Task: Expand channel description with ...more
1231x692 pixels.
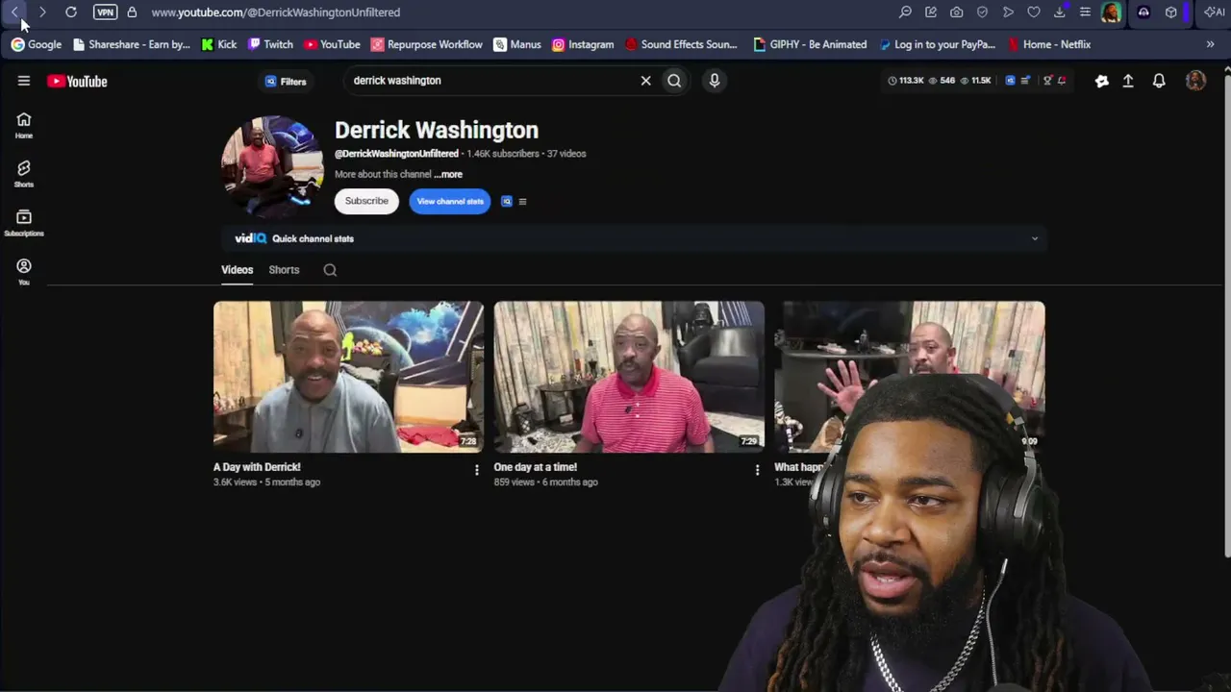Action: (x=448, y=175)
